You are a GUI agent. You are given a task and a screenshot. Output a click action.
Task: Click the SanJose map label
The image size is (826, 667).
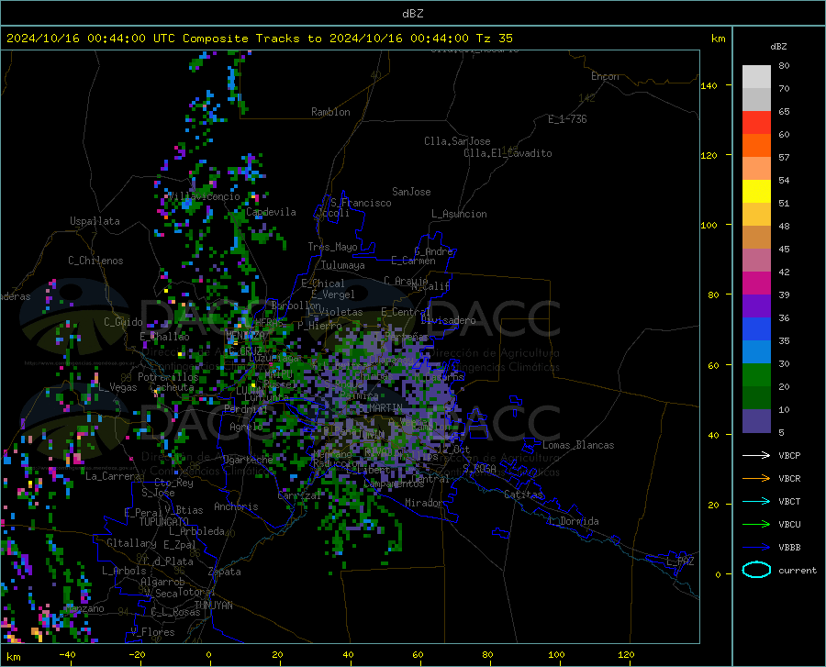(411, 192)
